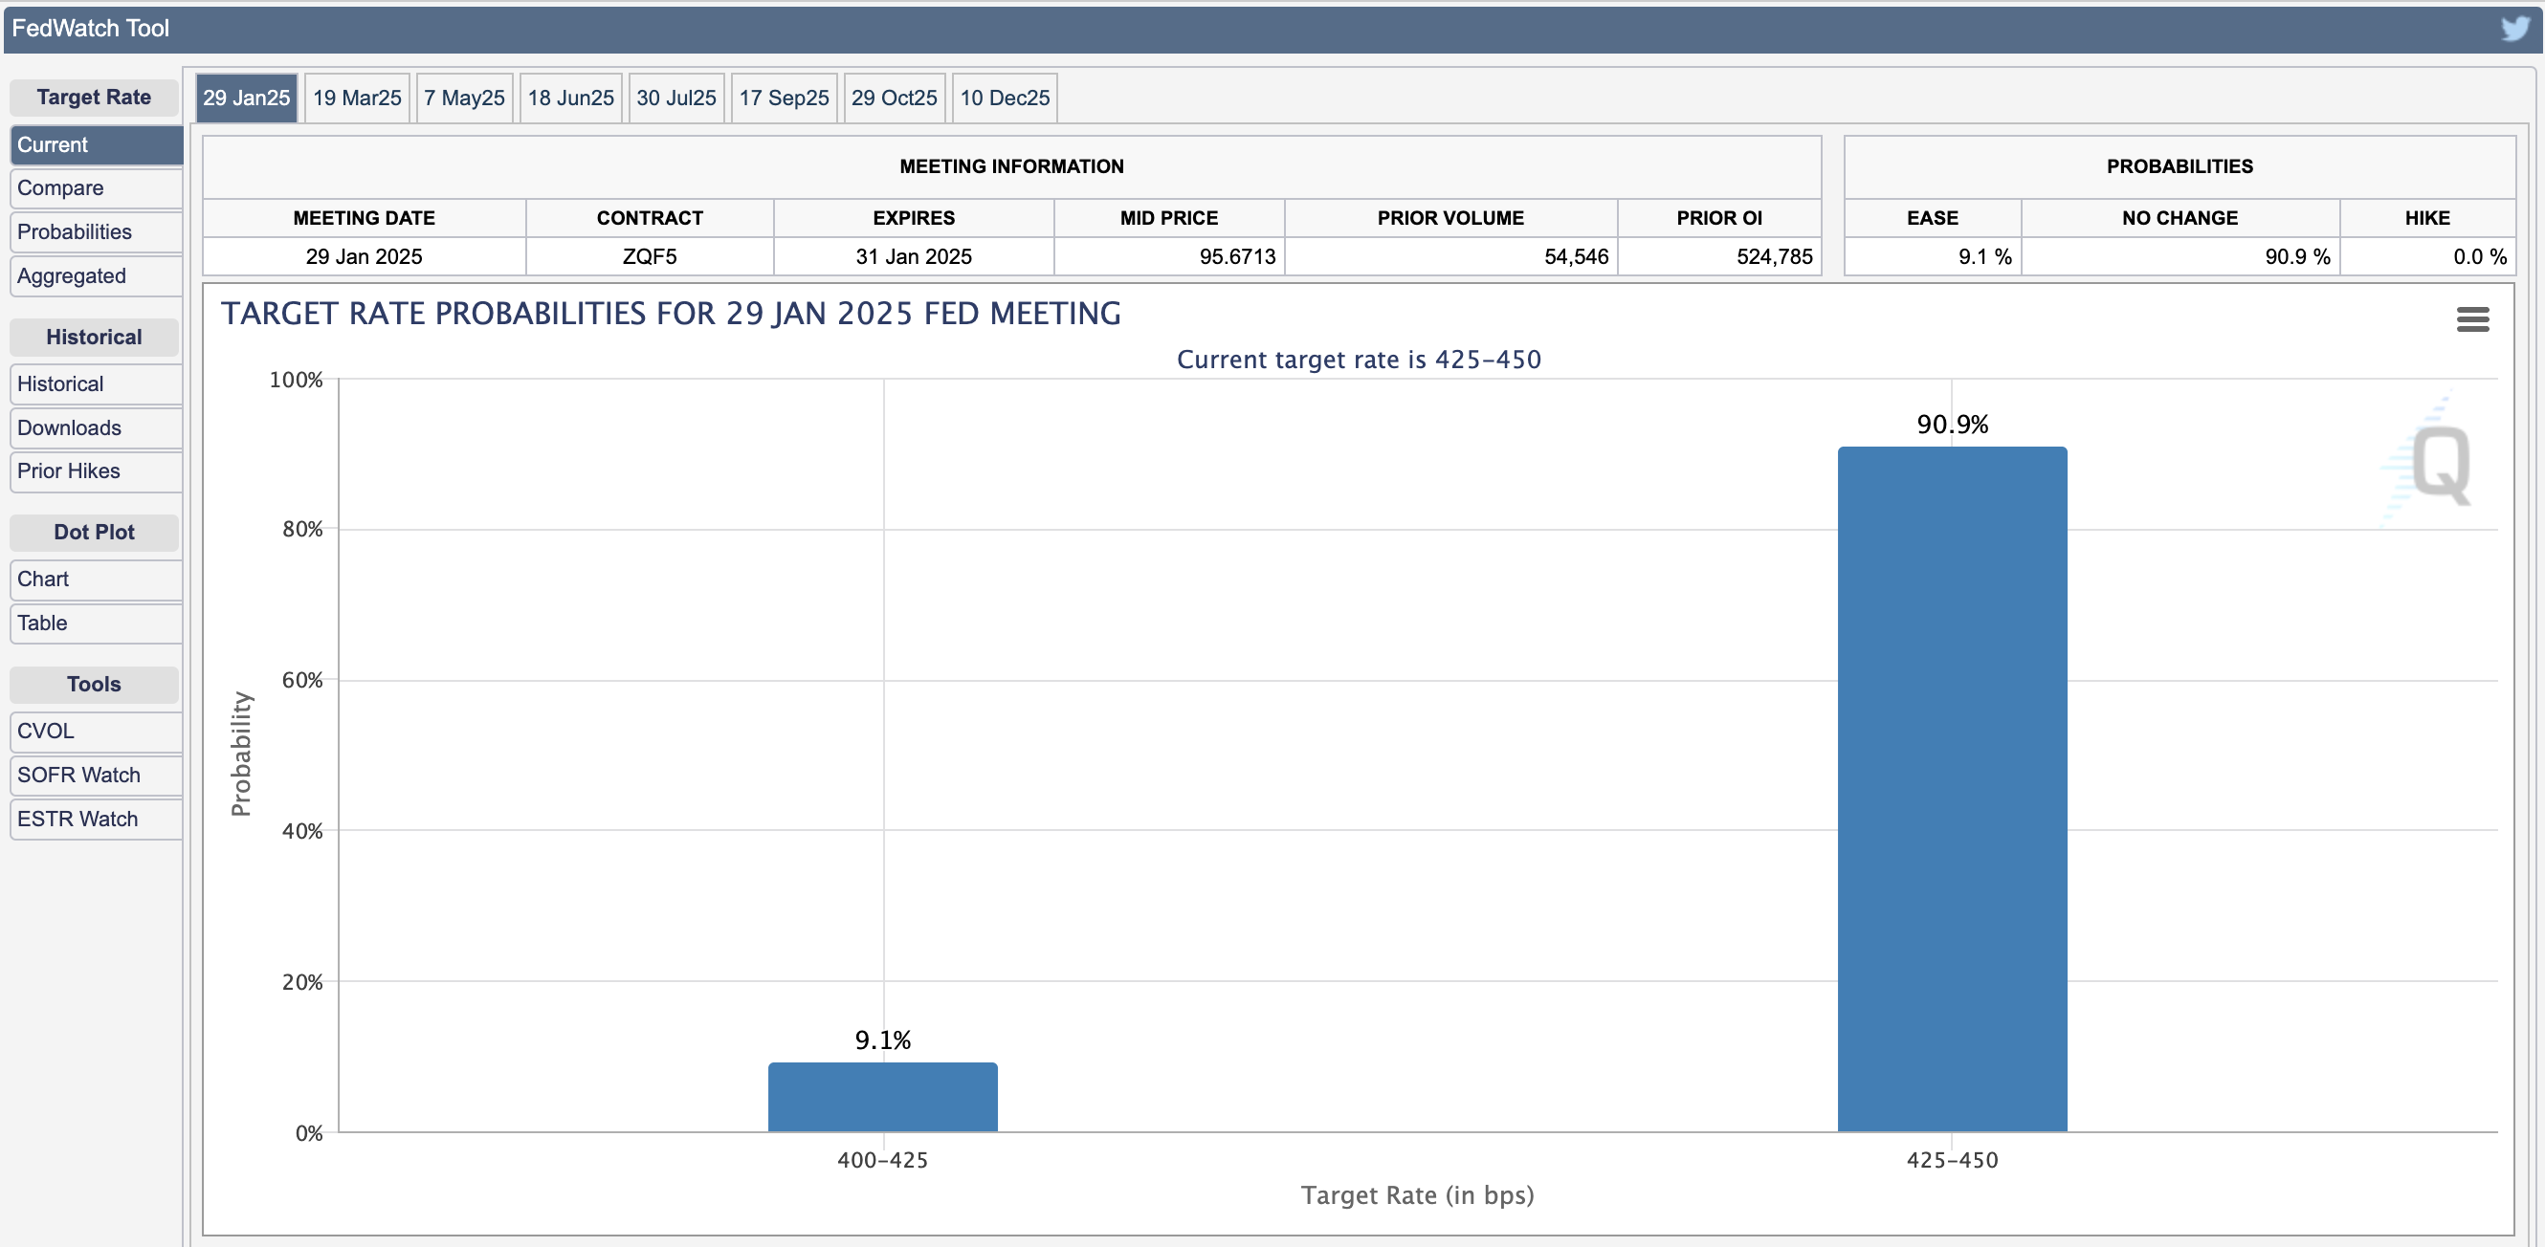Select the 7 May25 meeting tab
Screen dimensions: 2545x1247
[x=464, y=98]
